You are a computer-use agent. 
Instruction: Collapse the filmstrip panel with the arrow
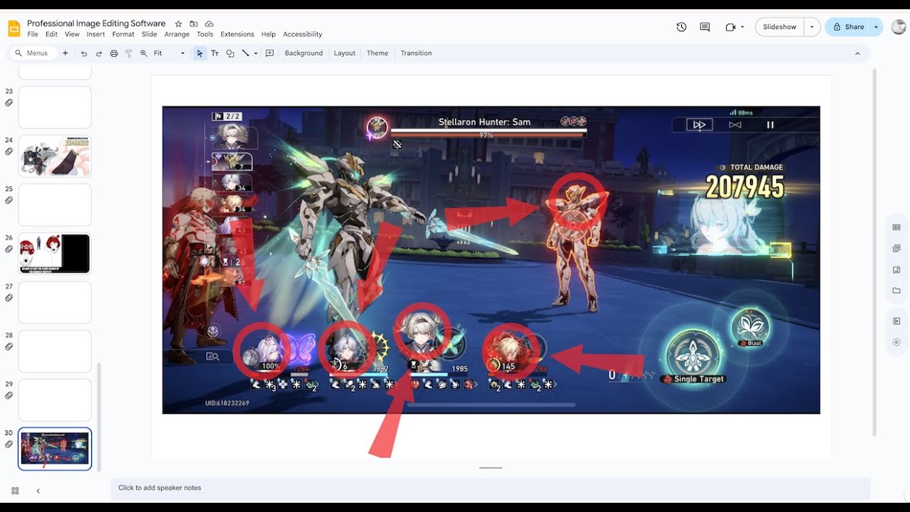click(38, 491)
